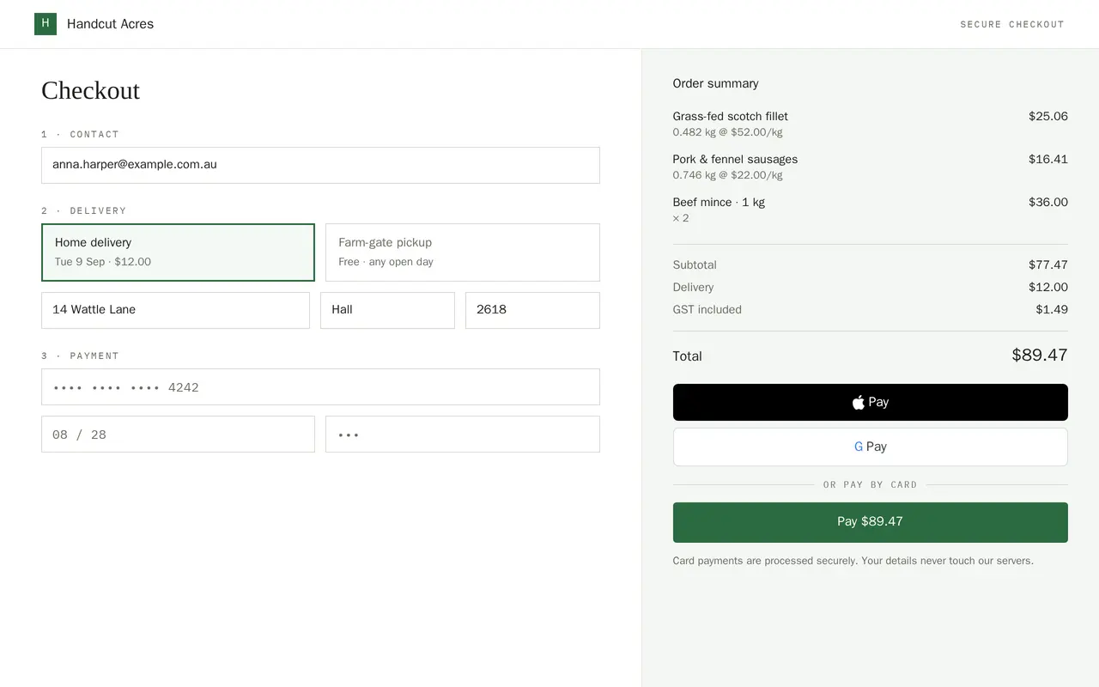The width and height of the screenshot is (1099, 687).
Task: Click the card payments security note text
Action: click(853, 561)
